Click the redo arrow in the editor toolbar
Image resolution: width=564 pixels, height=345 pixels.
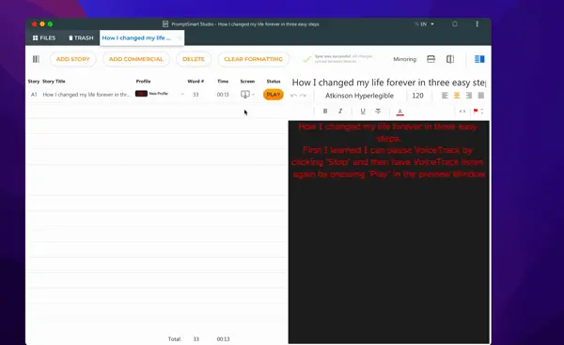coord(304,96)
